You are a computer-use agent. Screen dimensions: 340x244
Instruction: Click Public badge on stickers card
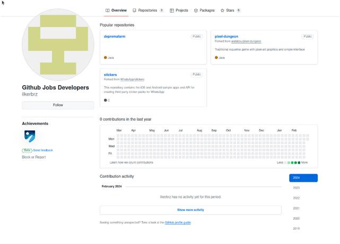[x=197, y=75]
